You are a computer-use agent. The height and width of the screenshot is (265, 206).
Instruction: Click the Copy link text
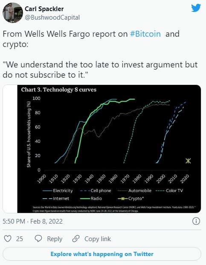point(98,239)
